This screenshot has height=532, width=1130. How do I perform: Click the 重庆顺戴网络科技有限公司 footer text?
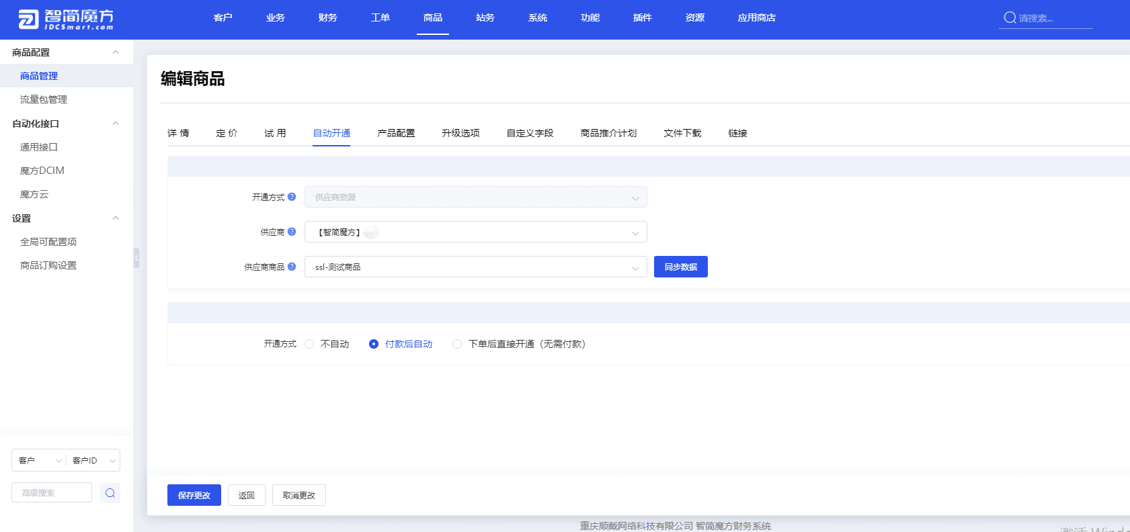[637, 526]
